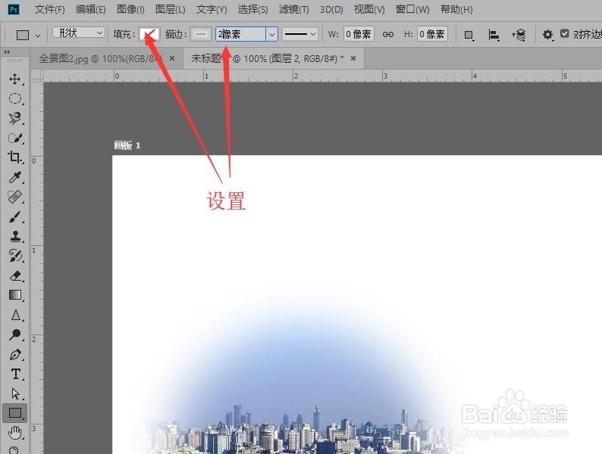Click the H height input field
602x454 pixels.
pyautogui.click(x=432, y=35)
